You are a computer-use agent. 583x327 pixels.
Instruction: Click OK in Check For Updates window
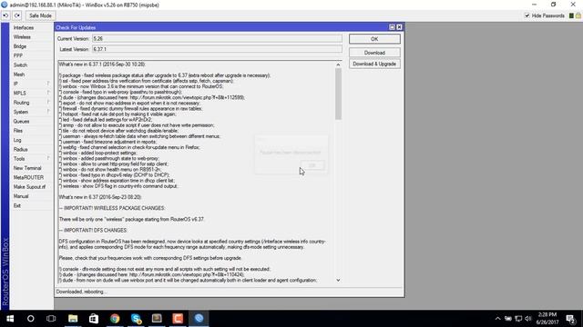[374, 39]
